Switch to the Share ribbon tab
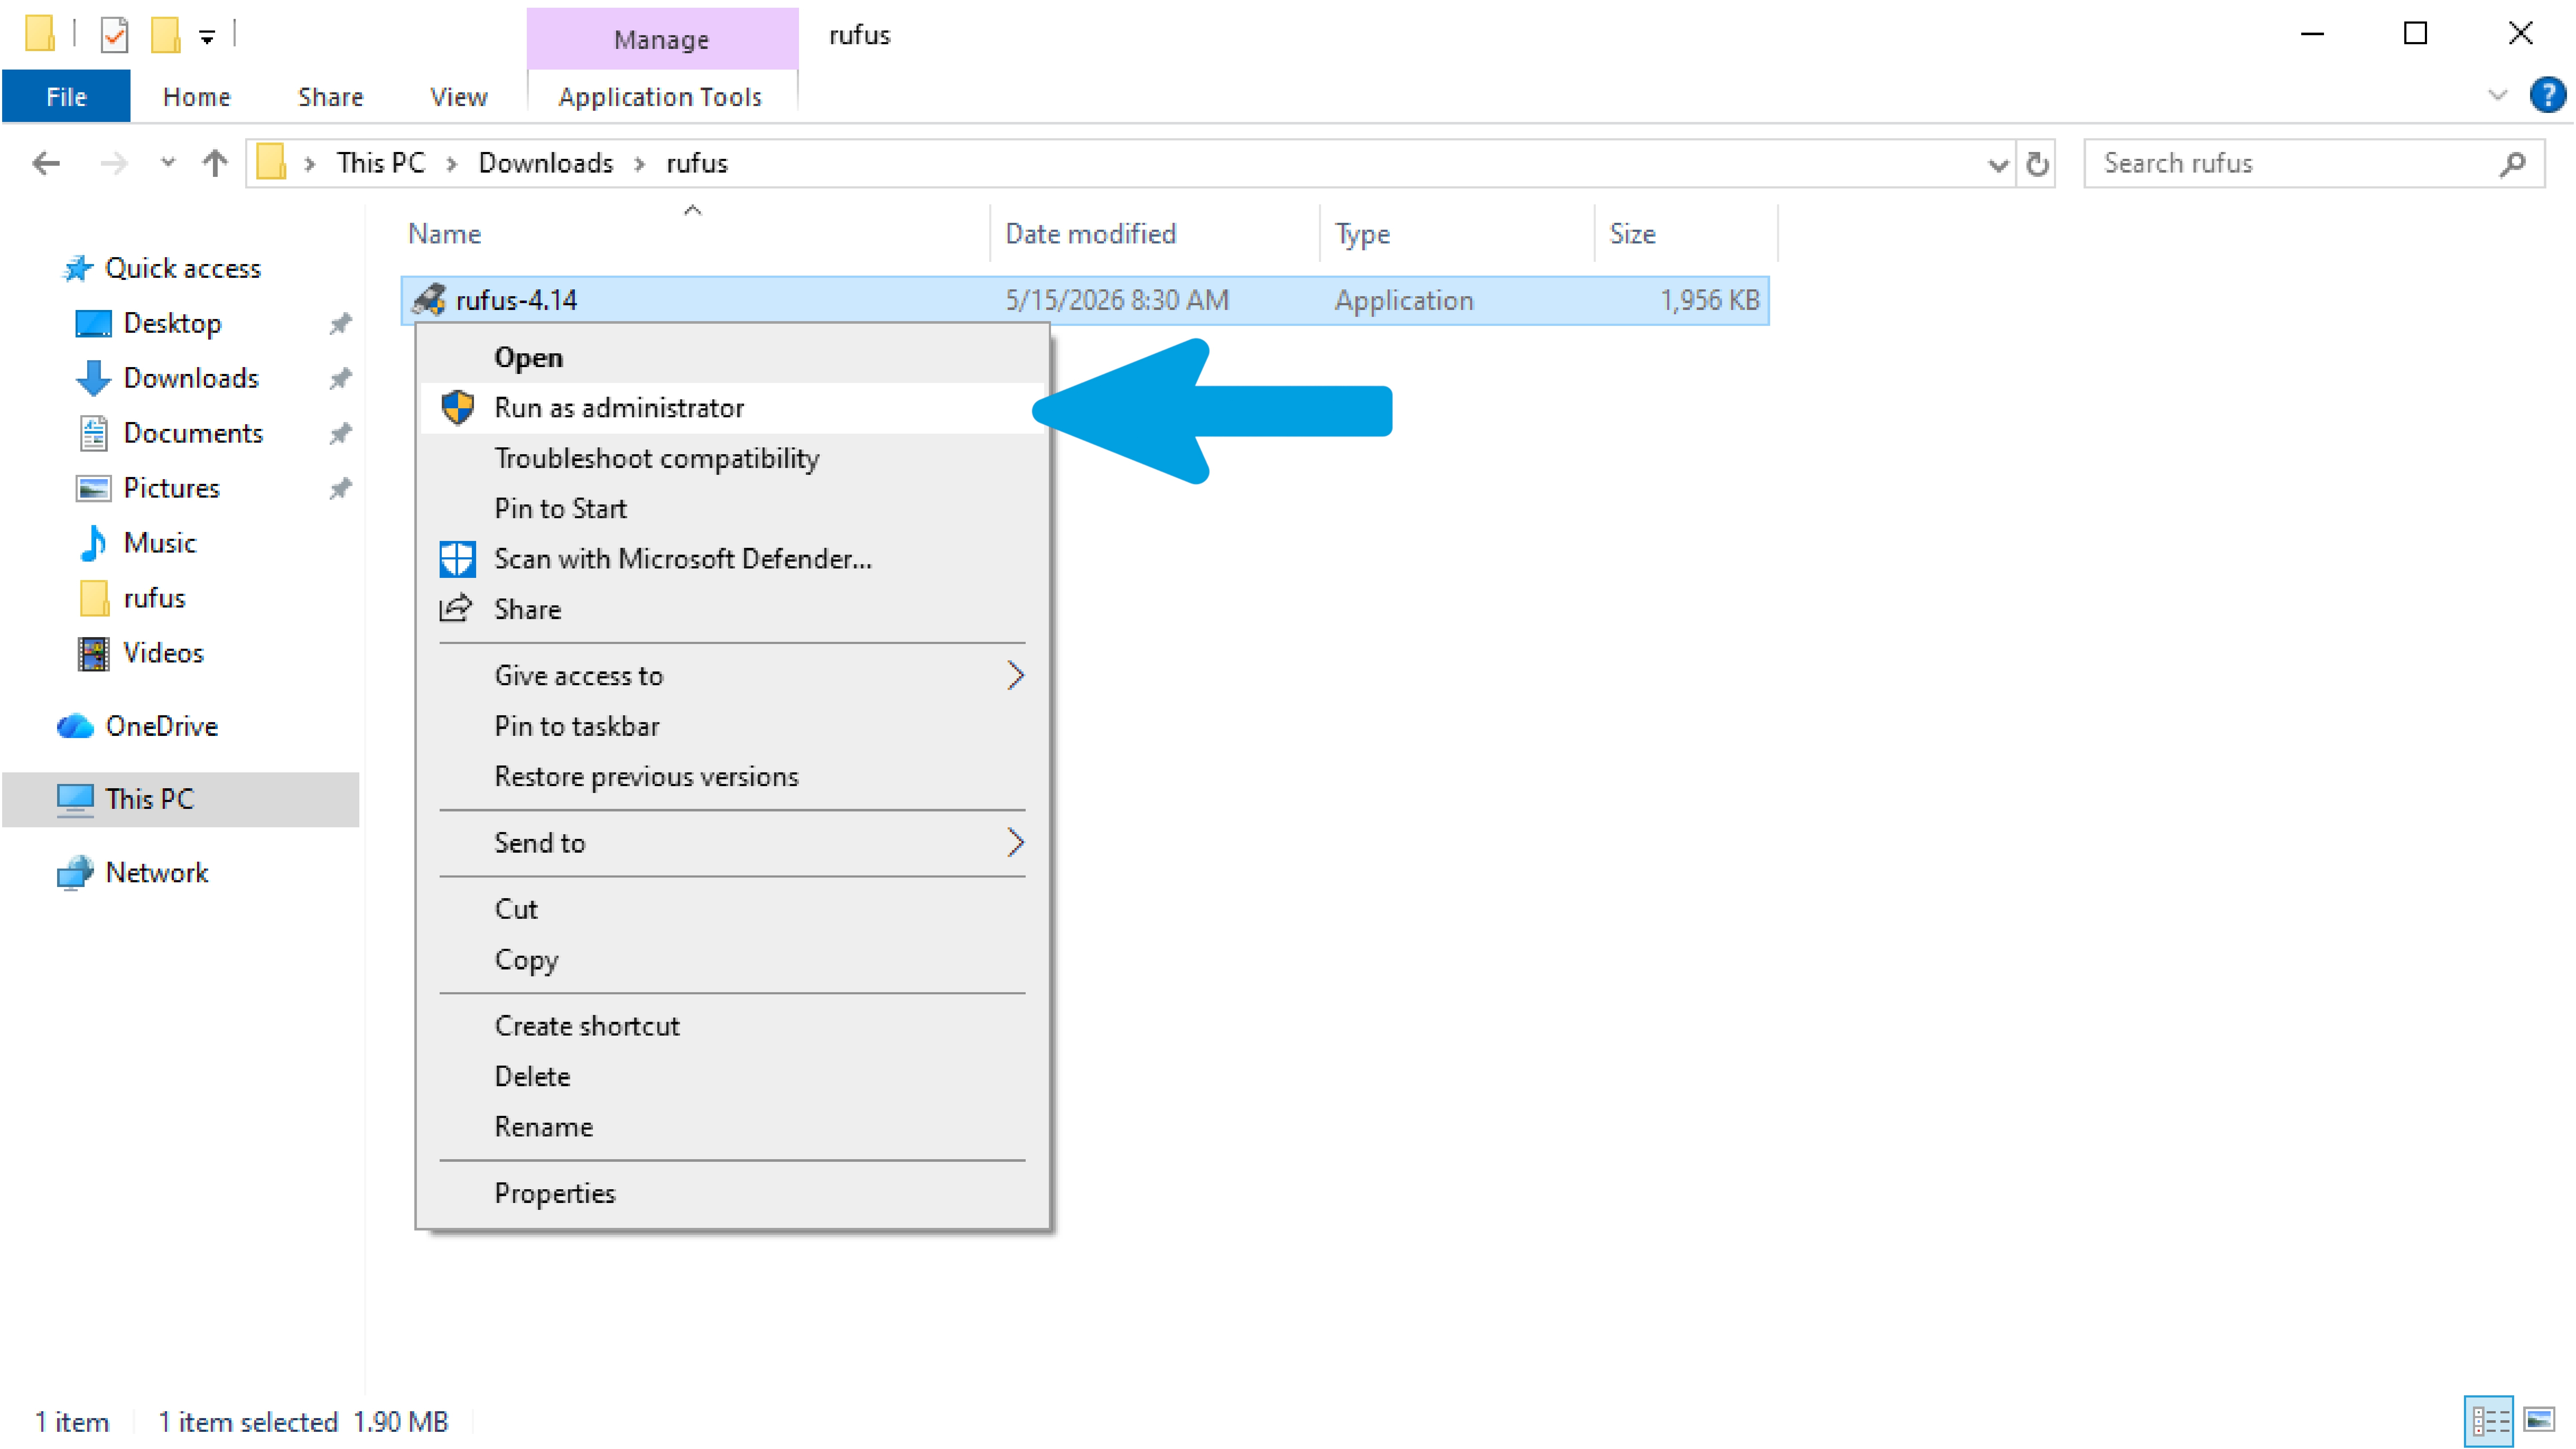2576x1449 pixels. pos(330,97)
